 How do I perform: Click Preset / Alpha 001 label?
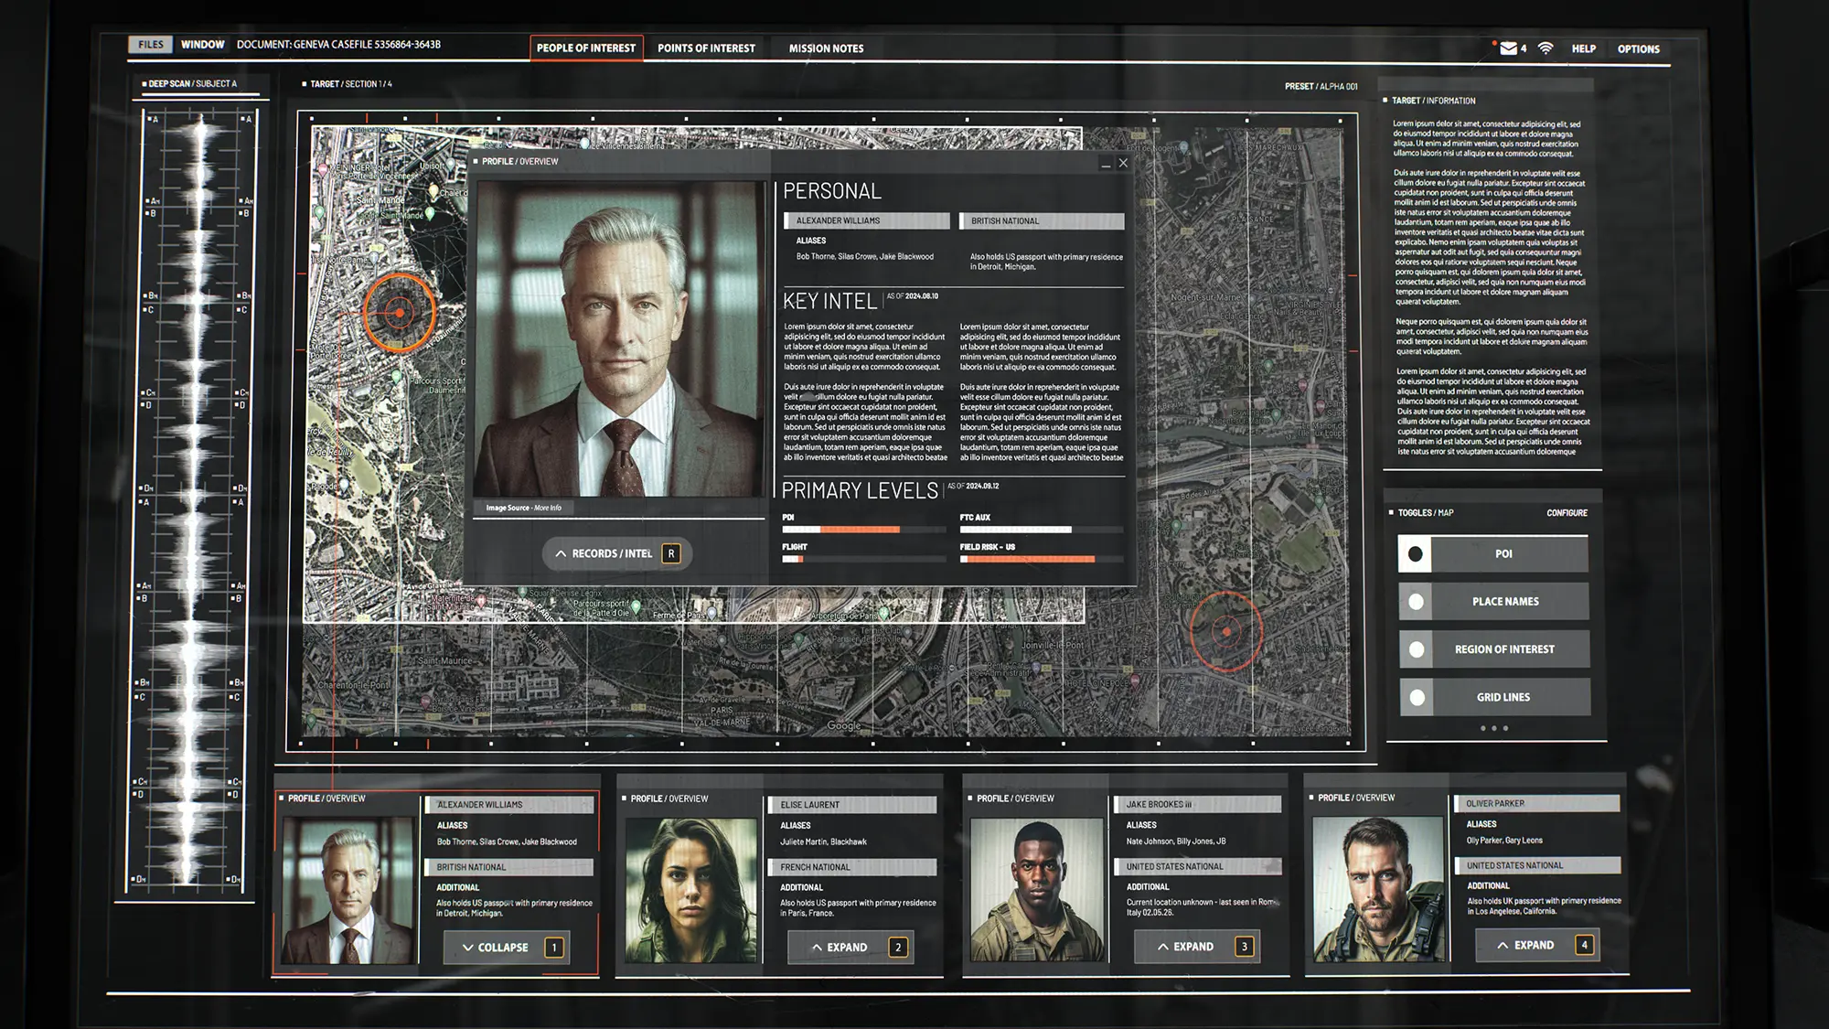(x=1321, y=87)
